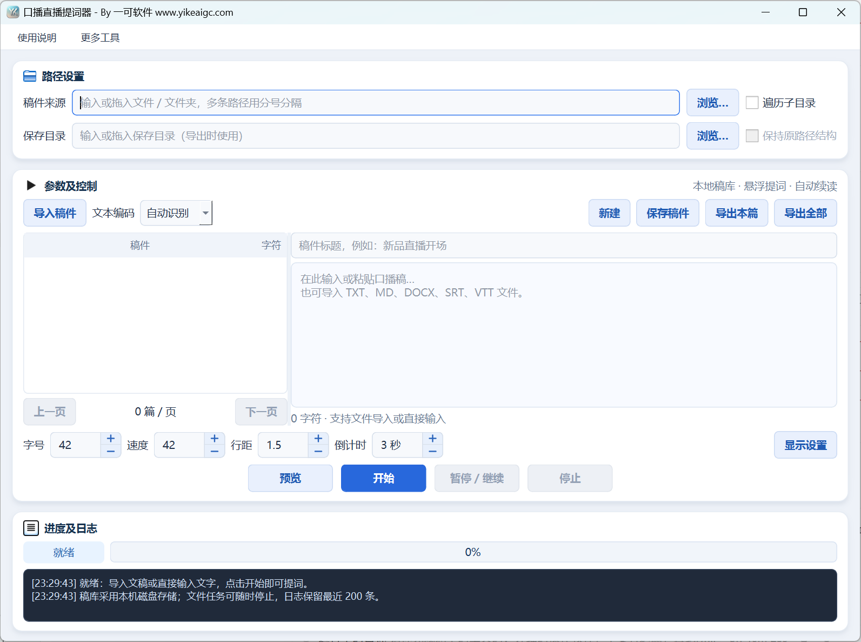
Task: Focus the 稿件标题 input field
Action: pyautogui.click(x=564, y=246)
